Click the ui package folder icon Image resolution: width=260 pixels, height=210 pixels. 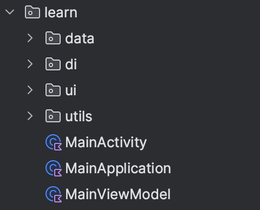pos(53,90)
